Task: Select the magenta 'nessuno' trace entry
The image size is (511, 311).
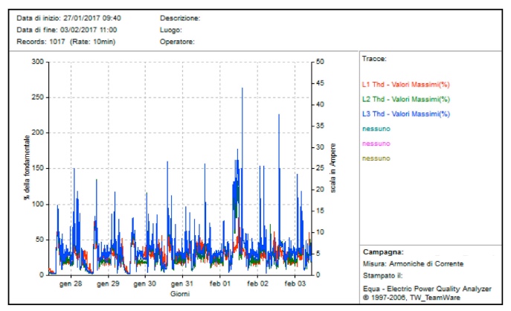Action: pyautogui.click(x=376, y=144)
